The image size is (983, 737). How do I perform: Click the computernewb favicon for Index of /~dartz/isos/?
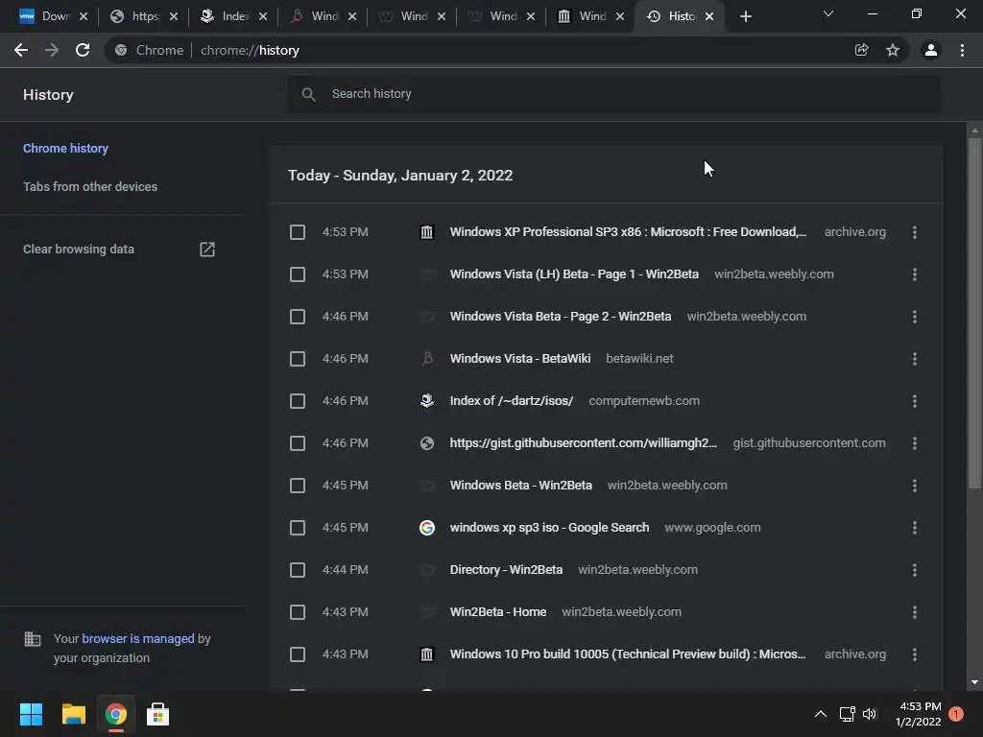coord(427,401)
